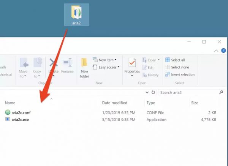Create a New folder from the ribbon
The image size is (228, 166).
[84, 68]
